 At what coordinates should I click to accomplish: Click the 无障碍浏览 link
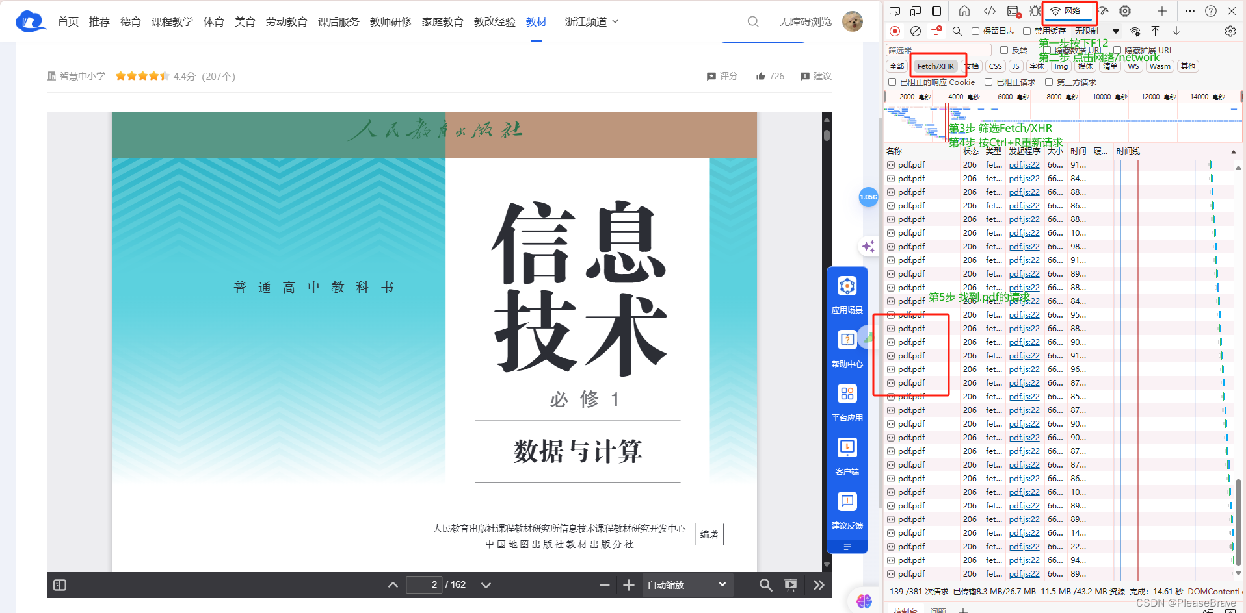click(x=806, y=21)
